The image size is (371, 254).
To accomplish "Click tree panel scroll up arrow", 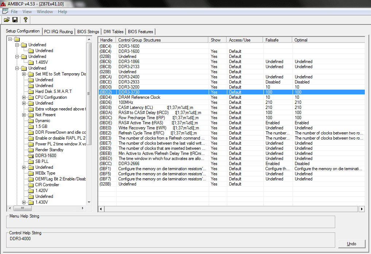I will [89, 39].
